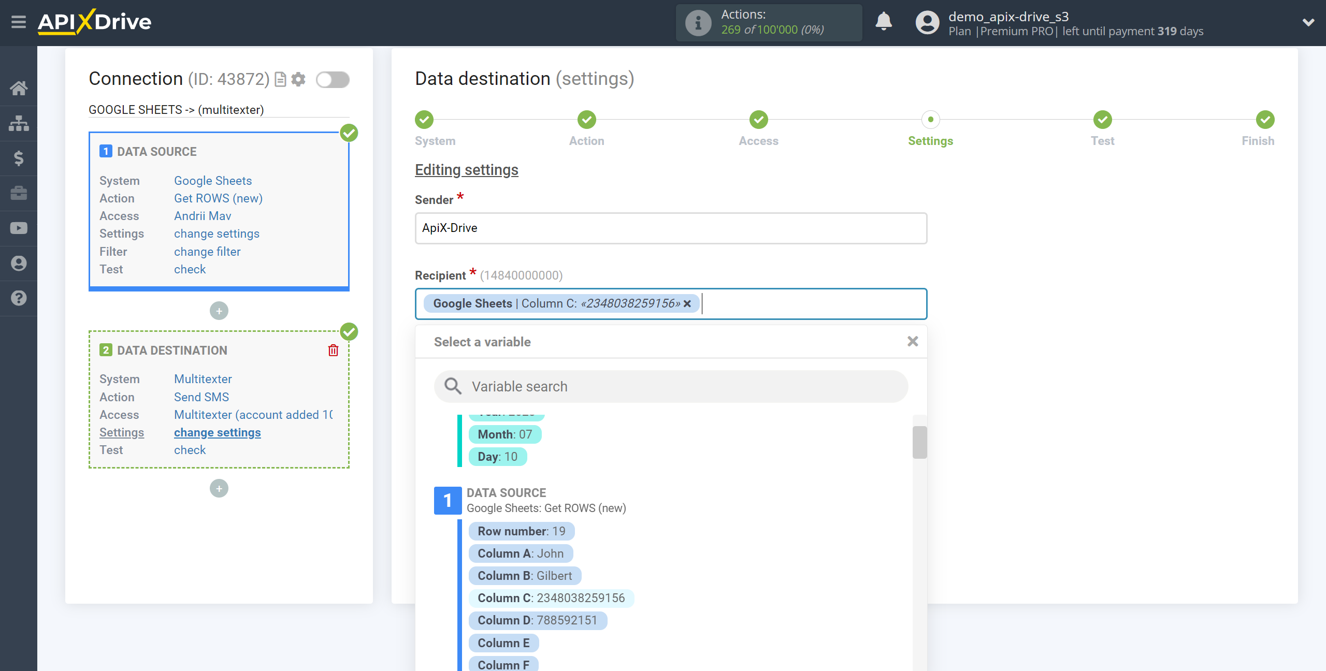
Task: Click Data Source block check badge
Action: tap(349, 133)
